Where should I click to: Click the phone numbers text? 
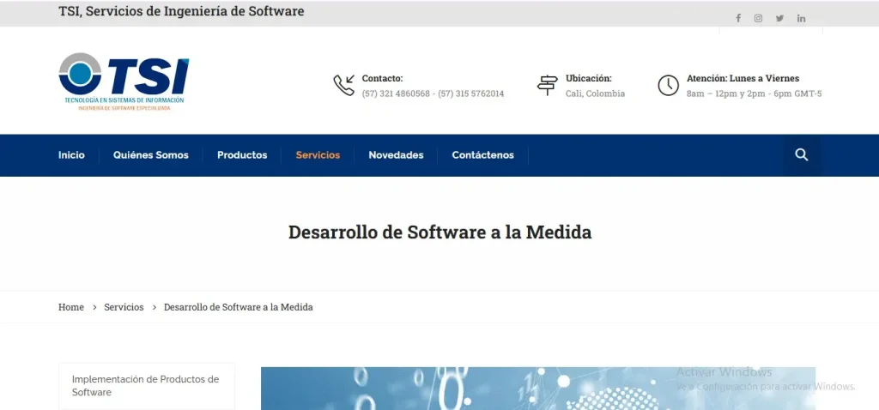433,93
